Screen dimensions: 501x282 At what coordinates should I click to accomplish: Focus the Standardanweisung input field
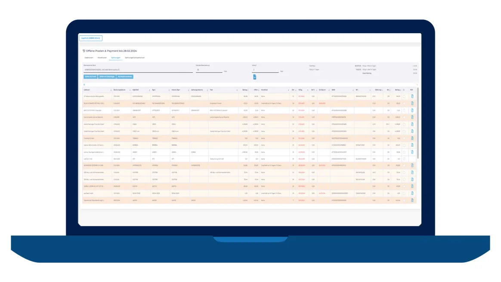[209, 70]
